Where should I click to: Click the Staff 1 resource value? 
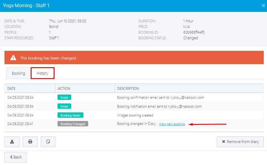coord(54,38)
